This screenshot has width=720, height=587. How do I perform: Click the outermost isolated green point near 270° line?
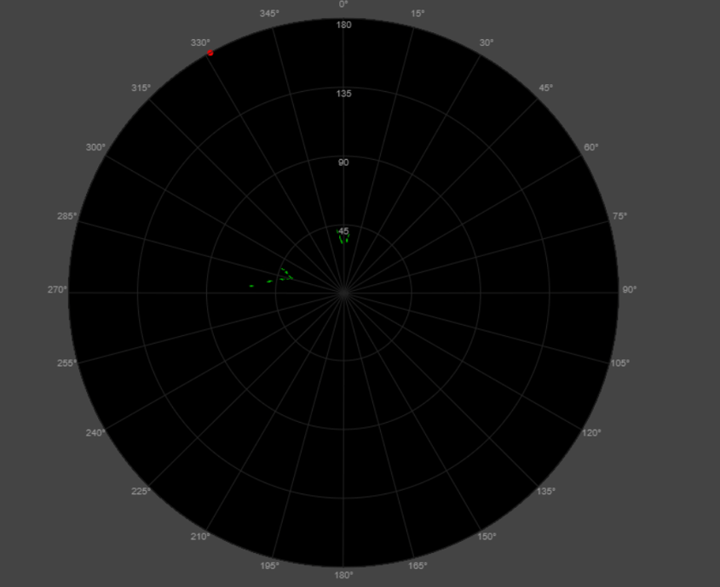click(251, 286)
